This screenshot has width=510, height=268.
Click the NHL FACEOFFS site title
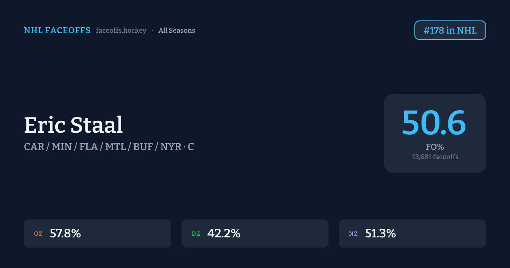(57, 31)
